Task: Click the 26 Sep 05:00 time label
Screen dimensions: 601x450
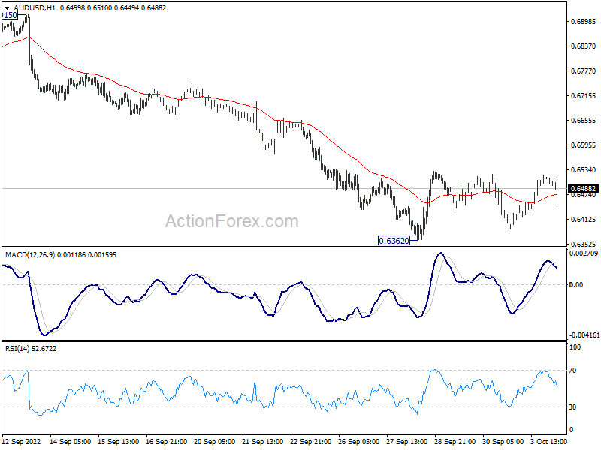Action: [359, 442]
